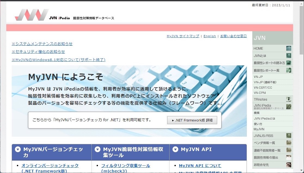Click the icon beside 脆弱性情報の届出
The image size is (304, 173).
(x=289, y=158)
